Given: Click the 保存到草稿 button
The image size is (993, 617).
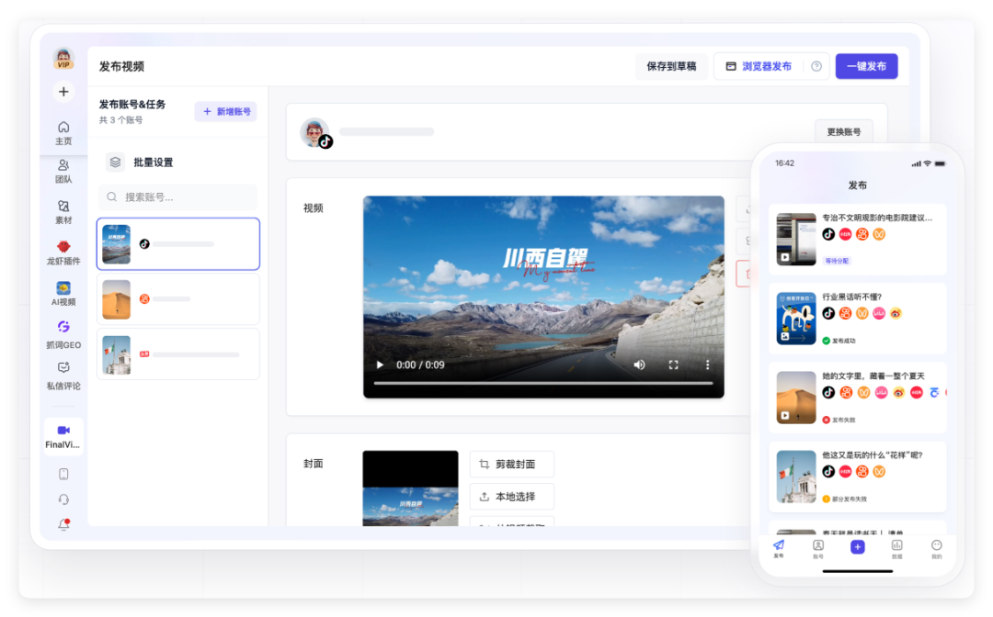Looking at the screenshot, I should click(x=671, y=66).
